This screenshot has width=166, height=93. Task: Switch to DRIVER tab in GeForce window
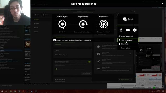pyautogui.click(x=46, y=15)
